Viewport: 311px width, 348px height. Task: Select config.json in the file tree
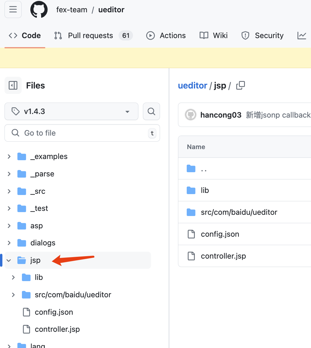(54, 312)
